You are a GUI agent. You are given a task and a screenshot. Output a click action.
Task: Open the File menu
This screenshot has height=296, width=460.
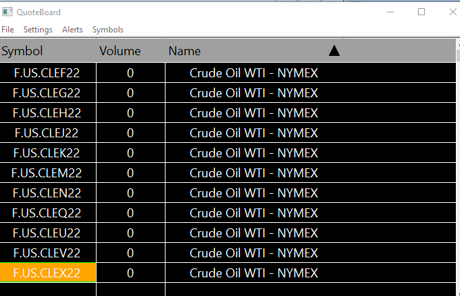(x=8, y=30)
